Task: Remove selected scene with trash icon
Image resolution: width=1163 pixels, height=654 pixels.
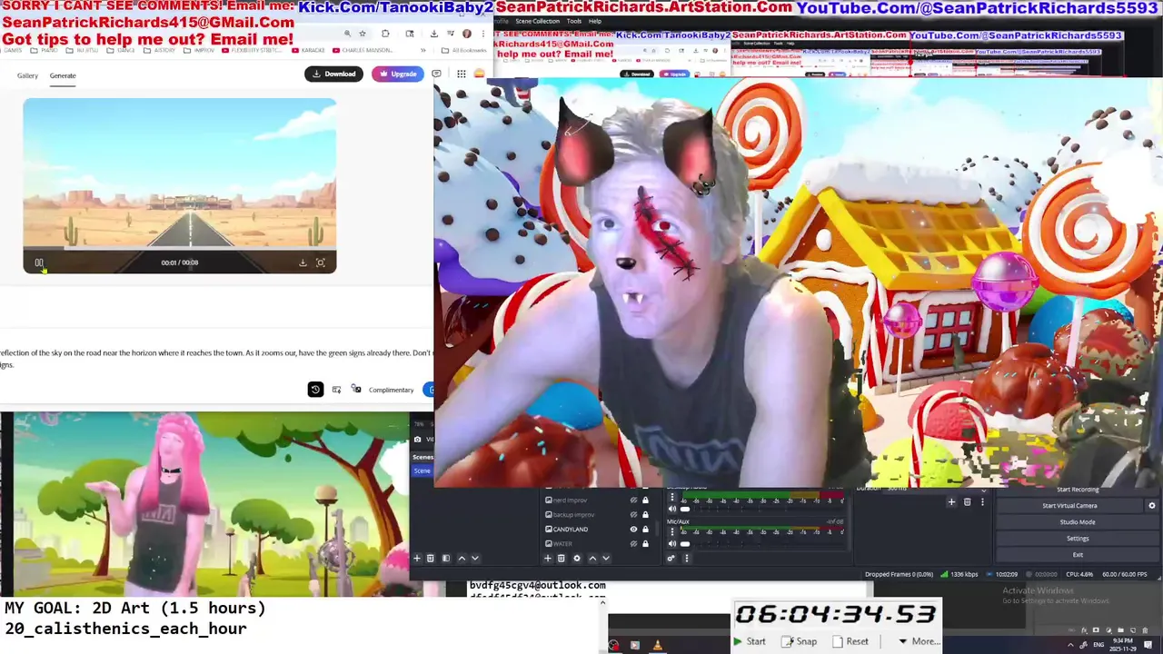Action: tap(431, 559)
